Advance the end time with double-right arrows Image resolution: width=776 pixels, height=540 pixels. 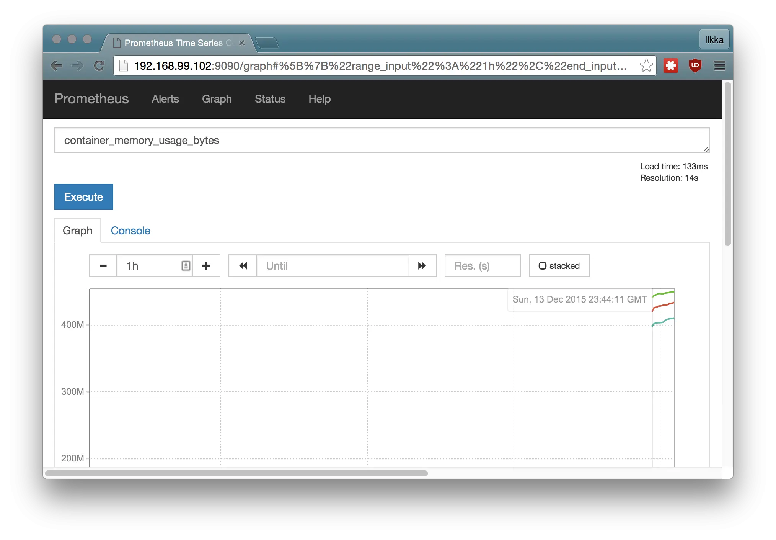(422, 266)
